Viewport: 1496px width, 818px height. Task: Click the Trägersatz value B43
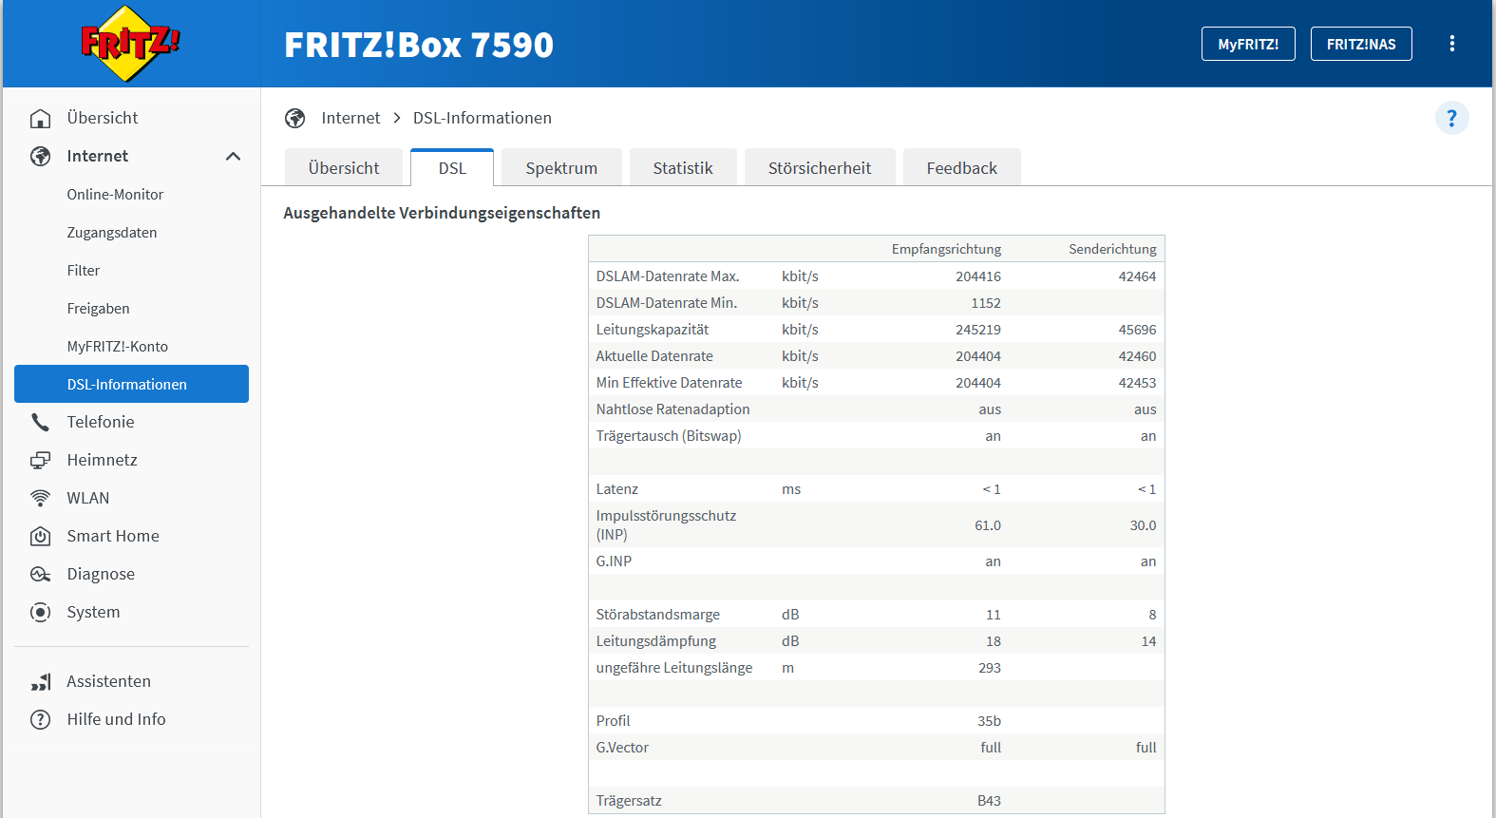point(989,801)
